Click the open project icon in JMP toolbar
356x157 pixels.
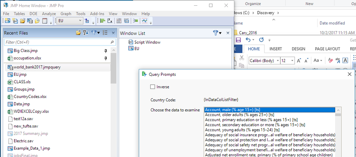click(37, 21)
